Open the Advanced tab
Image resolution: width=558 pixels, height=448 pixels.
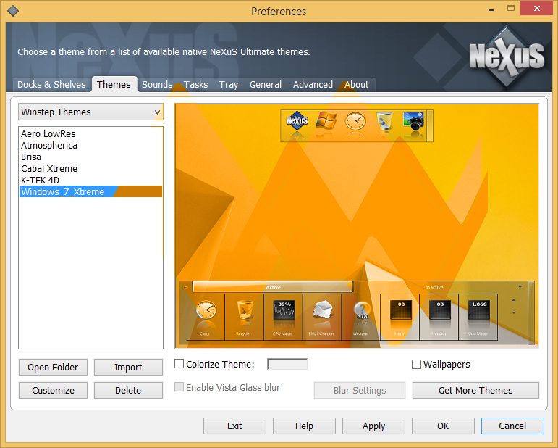pyautogui.click(x=313, y=85)
